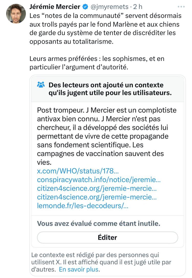Open the second citizen4science.org link
Screen dimensions: 192x278
97,197
